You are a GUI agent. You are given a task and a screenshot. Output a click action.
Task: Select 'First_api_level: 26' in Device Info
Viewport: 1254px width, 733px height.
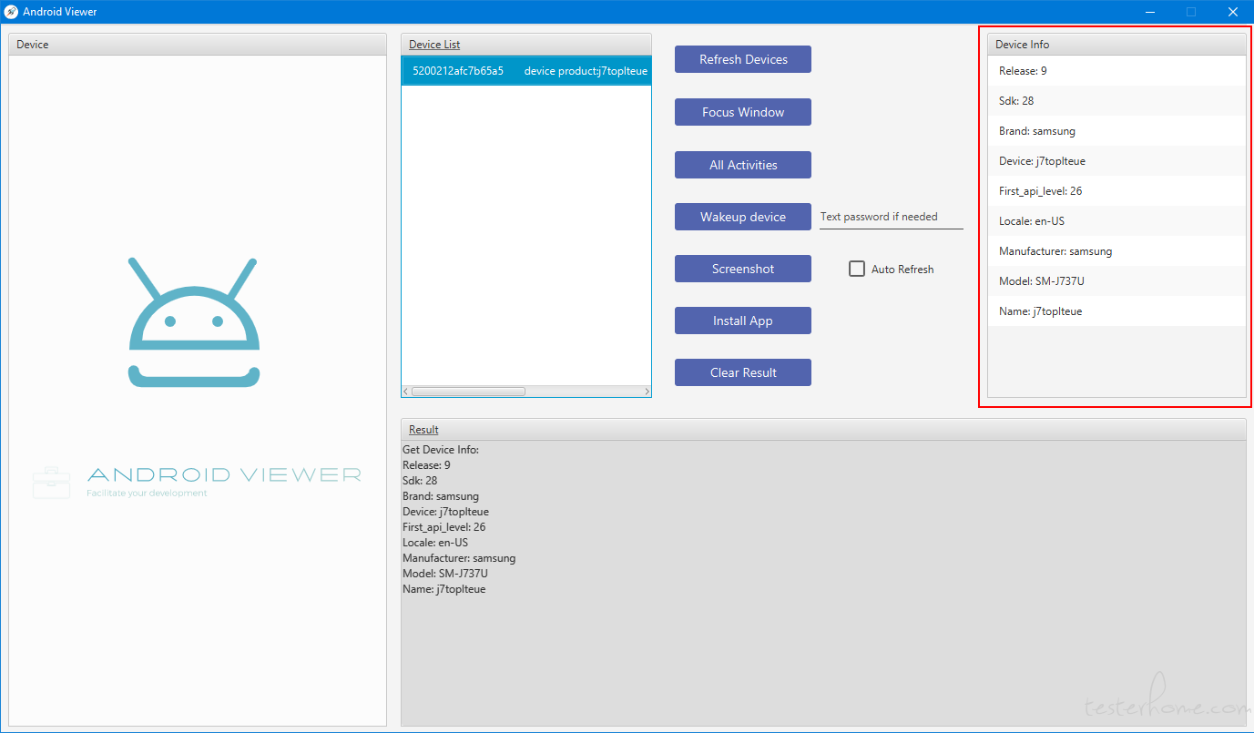tap(1116, 191)
